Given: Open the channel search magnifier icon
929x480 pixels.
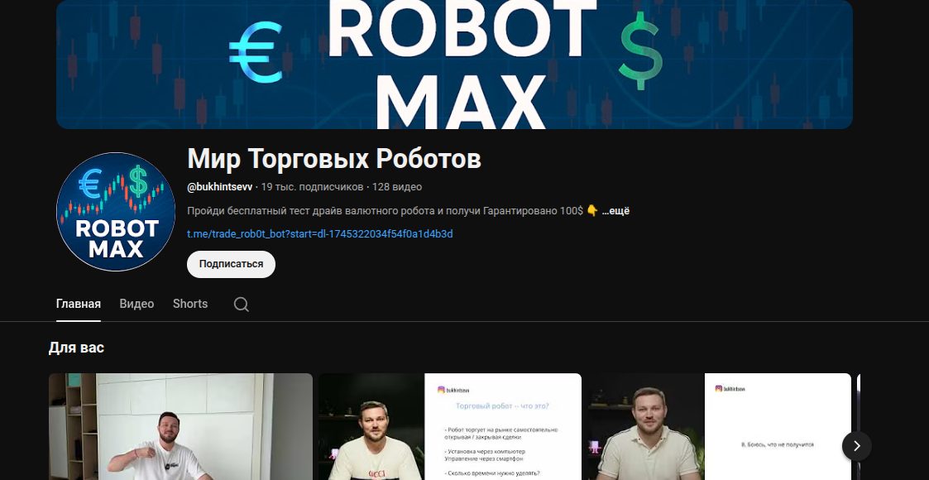Looking at the screenshot, I should point(241,304).
